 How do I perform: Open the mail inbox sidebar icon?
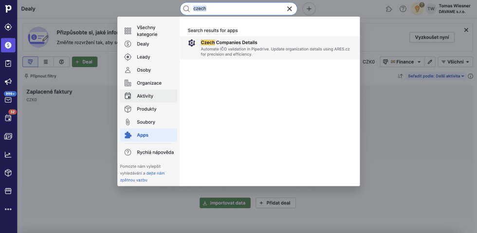coord(8,100)
